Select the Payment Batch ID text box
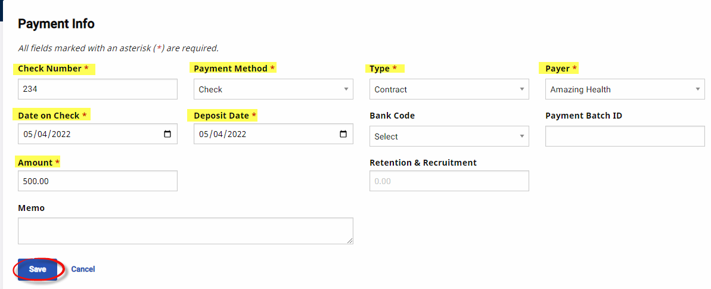Image resolution: width=711 pixels, height=289 pixels. point(625,136)
